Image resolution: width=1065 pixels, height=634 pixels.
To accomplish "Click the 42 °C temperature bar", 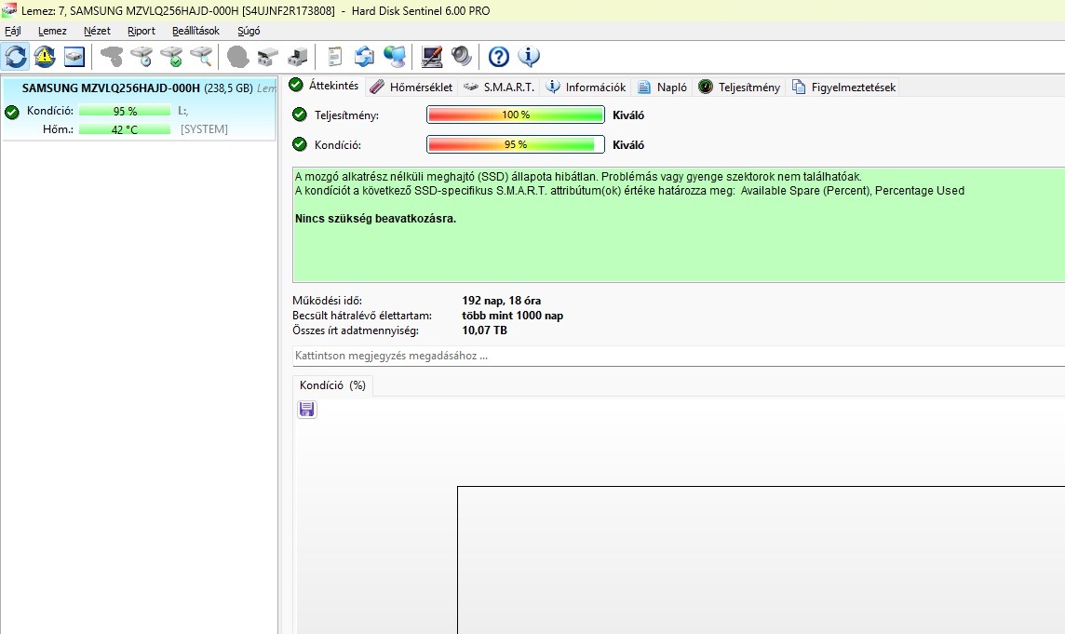I will (125, 129).
